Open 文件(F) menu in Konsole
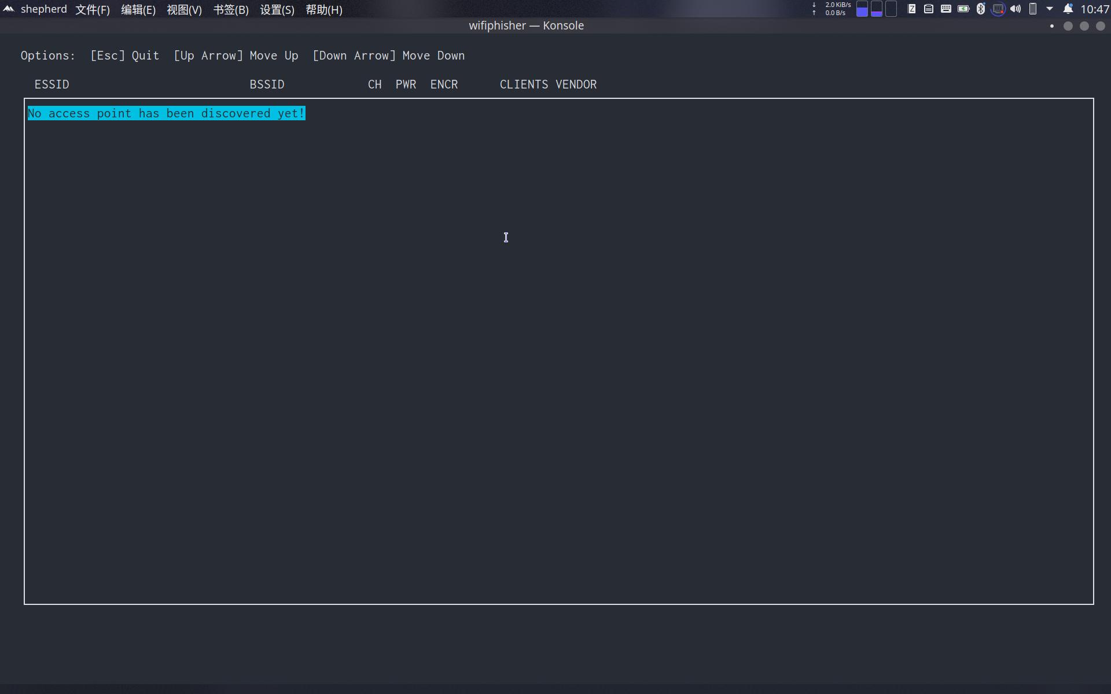The image size is (1111, 694). (x=90, y=10)
